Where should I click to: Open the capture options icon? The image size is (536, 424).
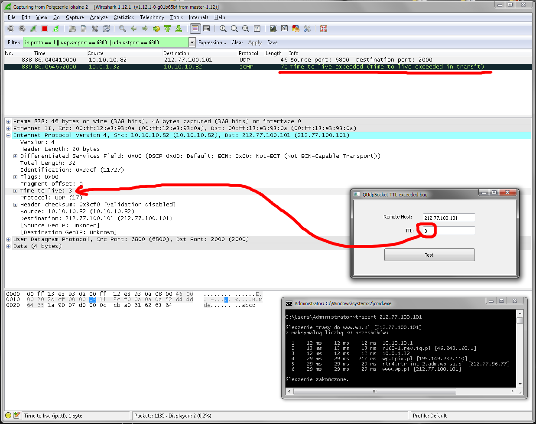pyautogui.click(x=22, y=29)
